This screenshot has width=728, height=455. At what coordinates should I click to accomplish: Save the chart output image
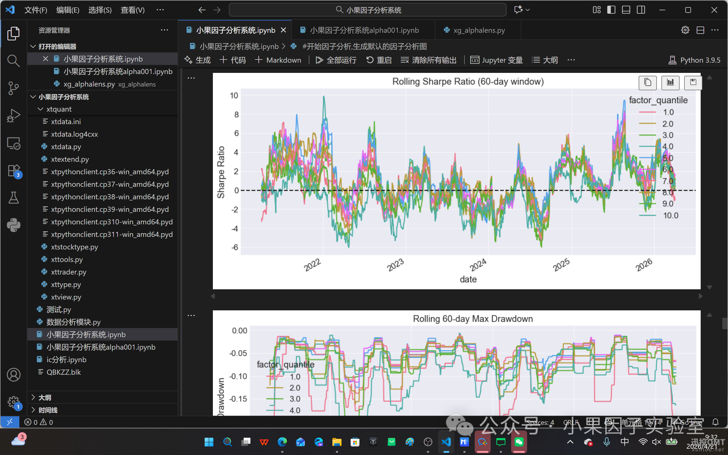(x=693, y=83)
